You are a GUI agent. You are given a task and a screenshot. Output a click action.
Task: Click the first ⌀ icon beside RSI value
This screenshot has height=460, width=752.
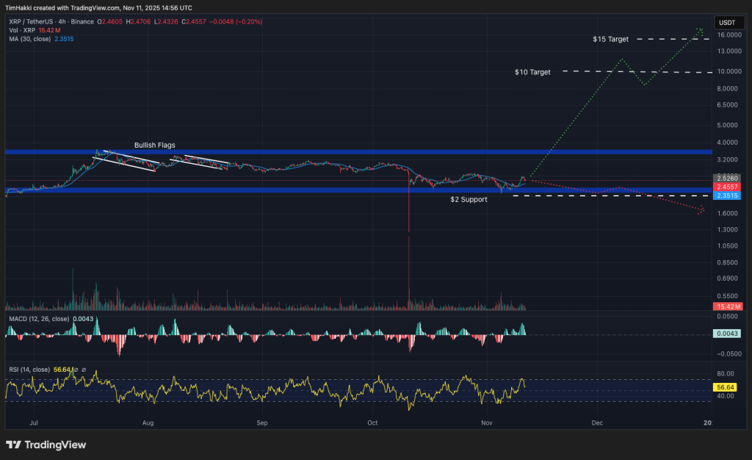[76, 370]
